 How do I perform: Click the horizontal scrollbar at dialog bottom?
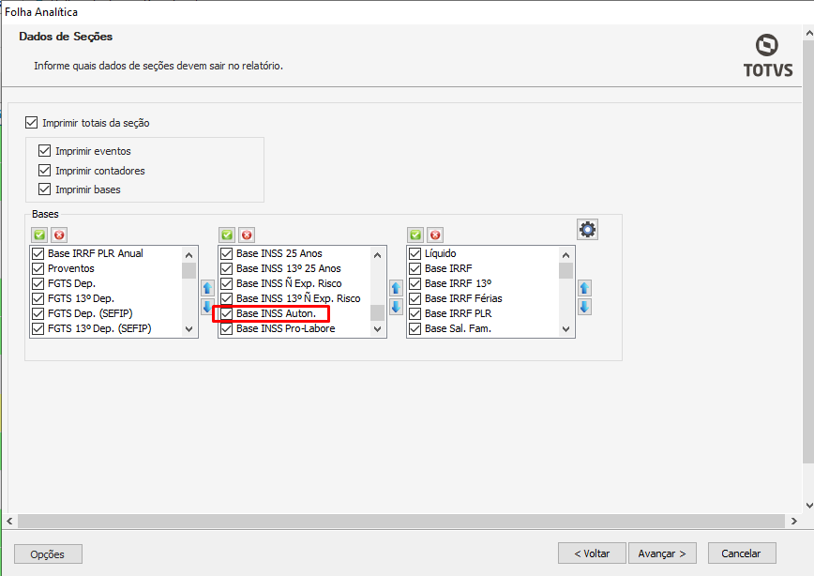[403, 521]
